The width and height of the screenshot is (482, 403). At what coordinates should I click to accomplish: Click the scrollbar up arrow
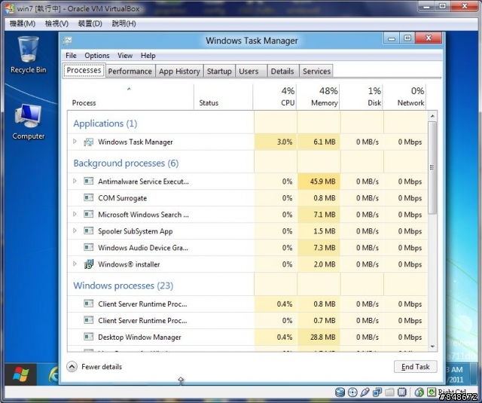pos(432,116)
